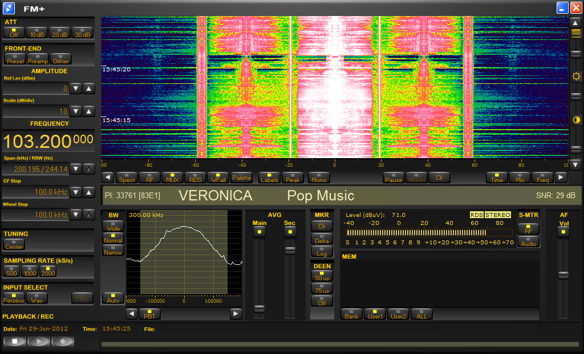Screen dimensions: 584x354
Task: Adjust the AF Vol slider handle
Action: point(563,275)
